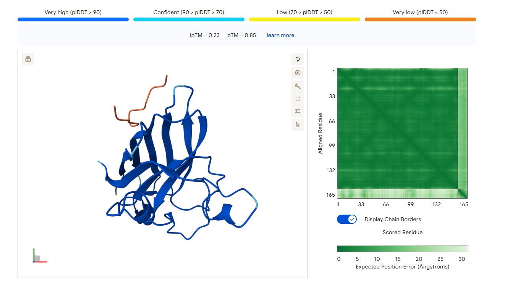
Task: Click the Low pLDDT yellow bar
Action: [x=304, y=19]
